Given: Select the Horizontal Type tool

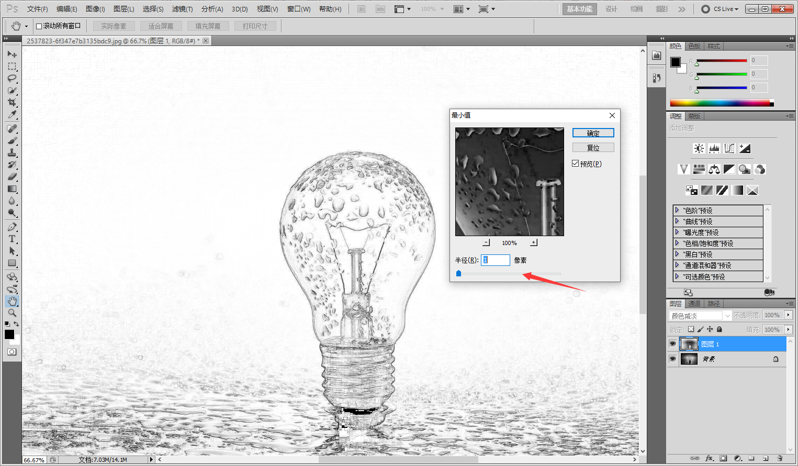Looking at the screenshot, I should click(x=12, y=239).
